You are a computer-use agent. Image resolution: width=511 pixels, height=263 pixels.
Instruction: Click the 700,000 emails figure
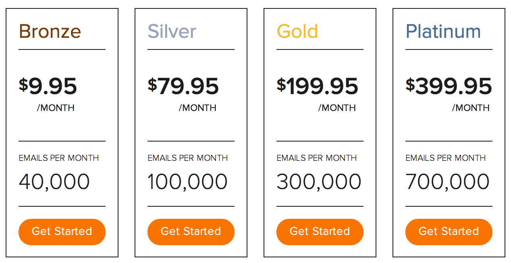447,182
